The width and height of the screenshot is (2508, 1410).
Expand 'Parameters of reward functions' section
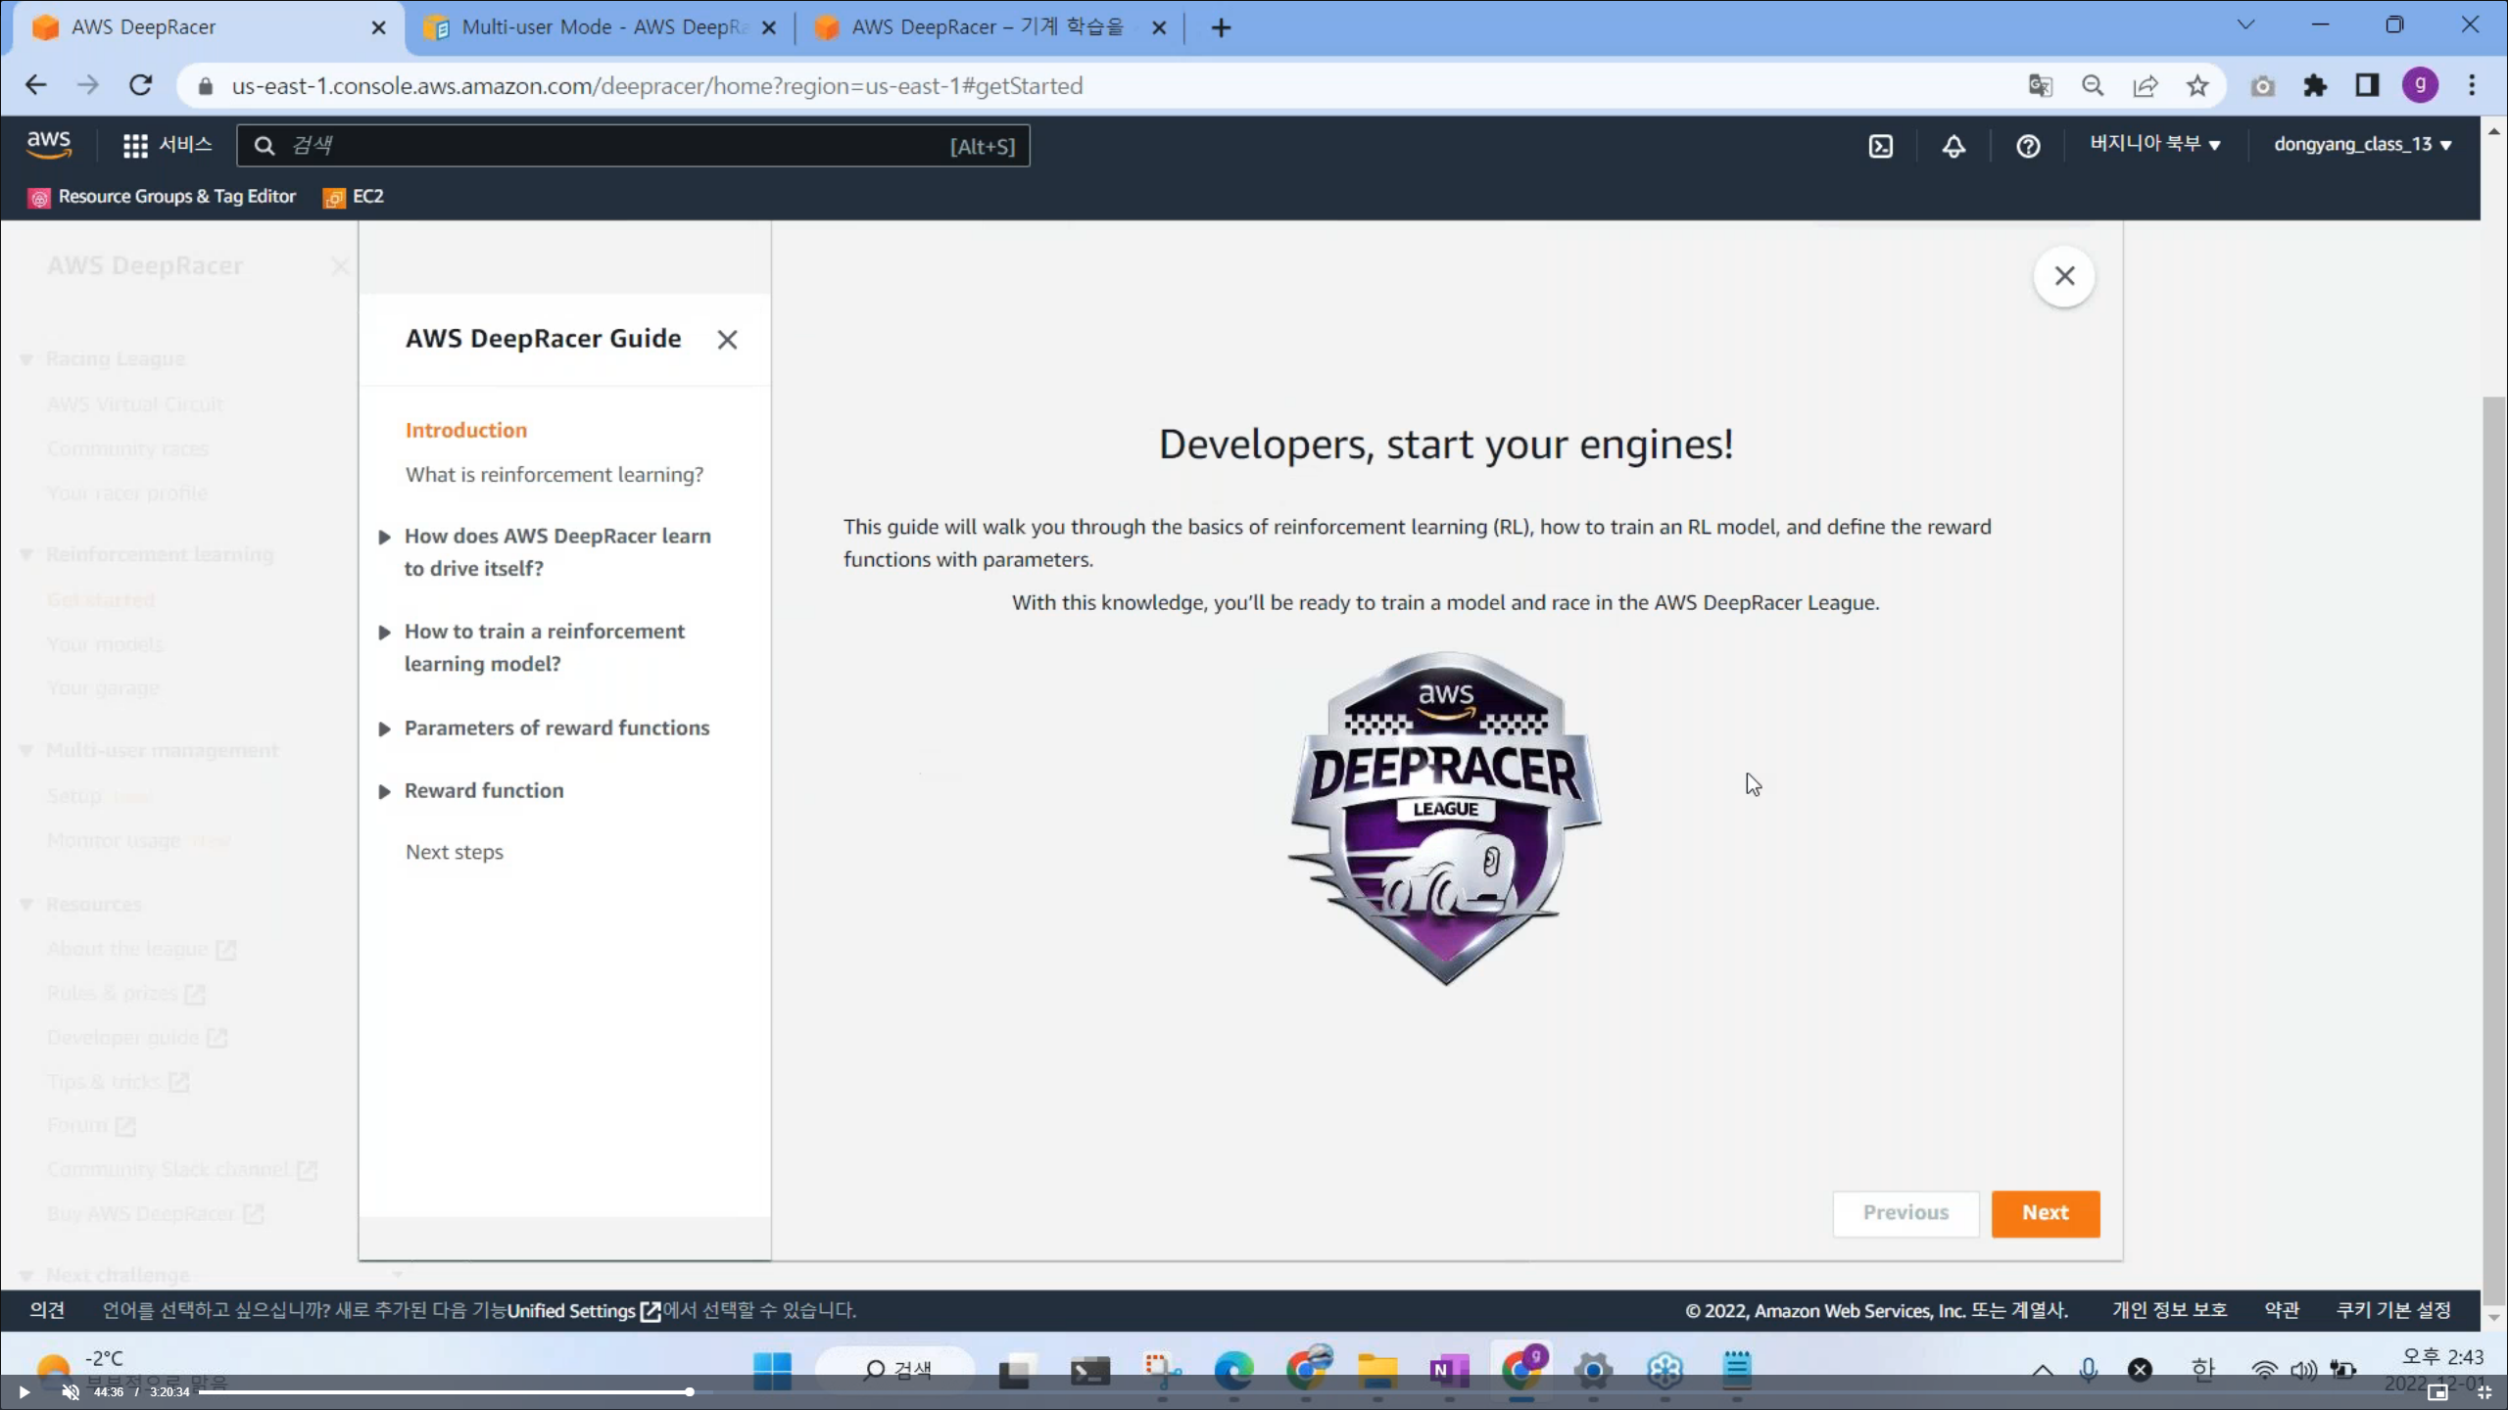384,728
